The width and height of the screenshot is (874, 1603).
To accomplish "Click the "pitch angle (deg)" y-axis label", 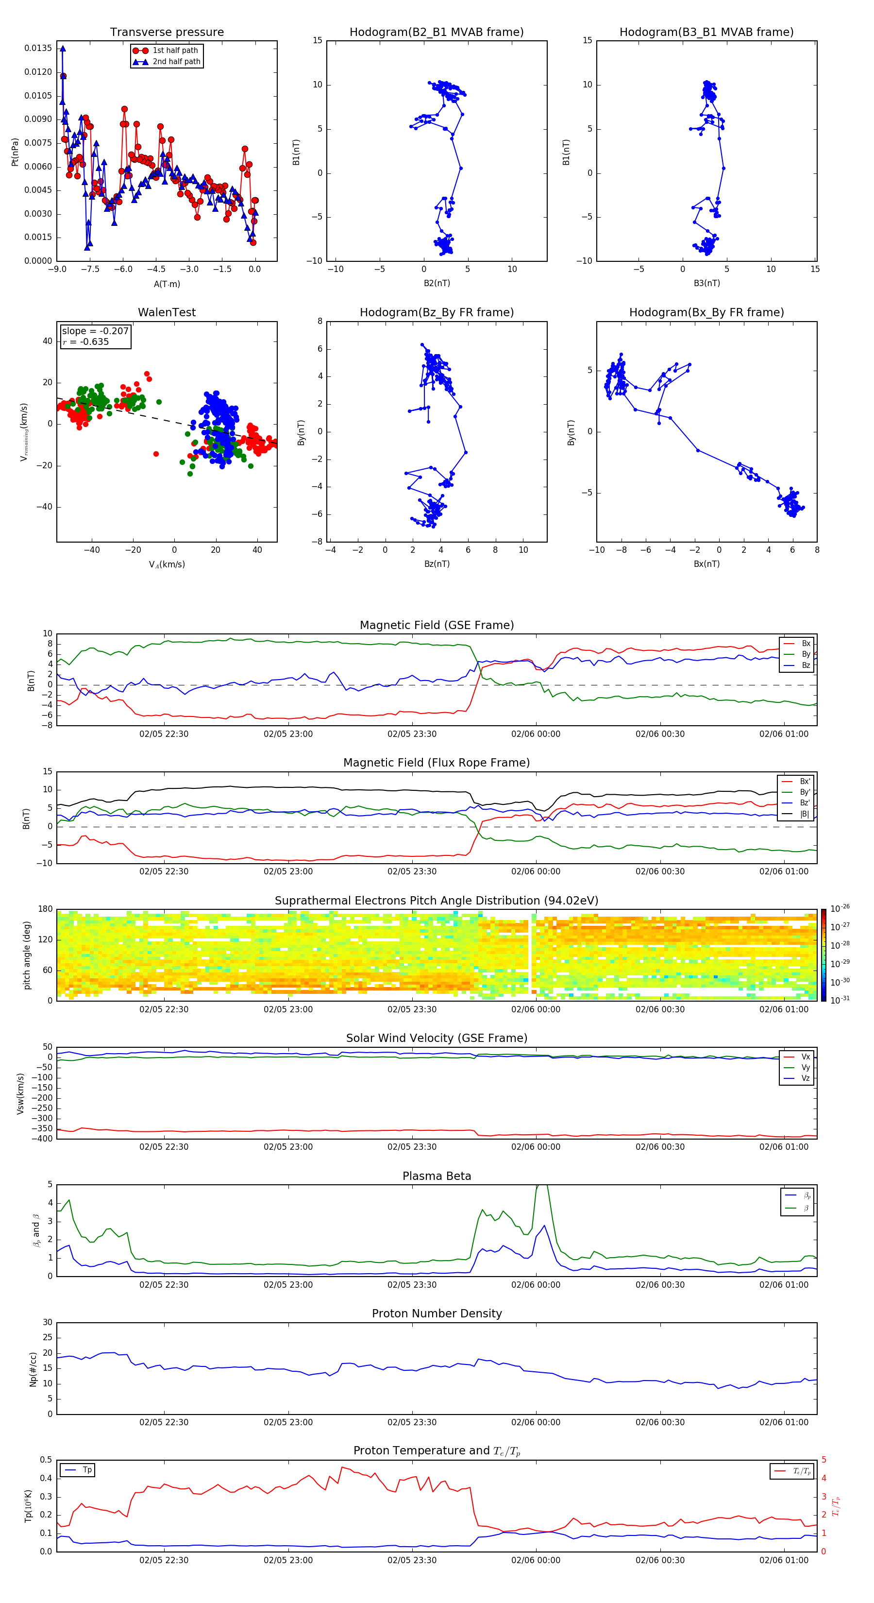I will tap(27, 955).
